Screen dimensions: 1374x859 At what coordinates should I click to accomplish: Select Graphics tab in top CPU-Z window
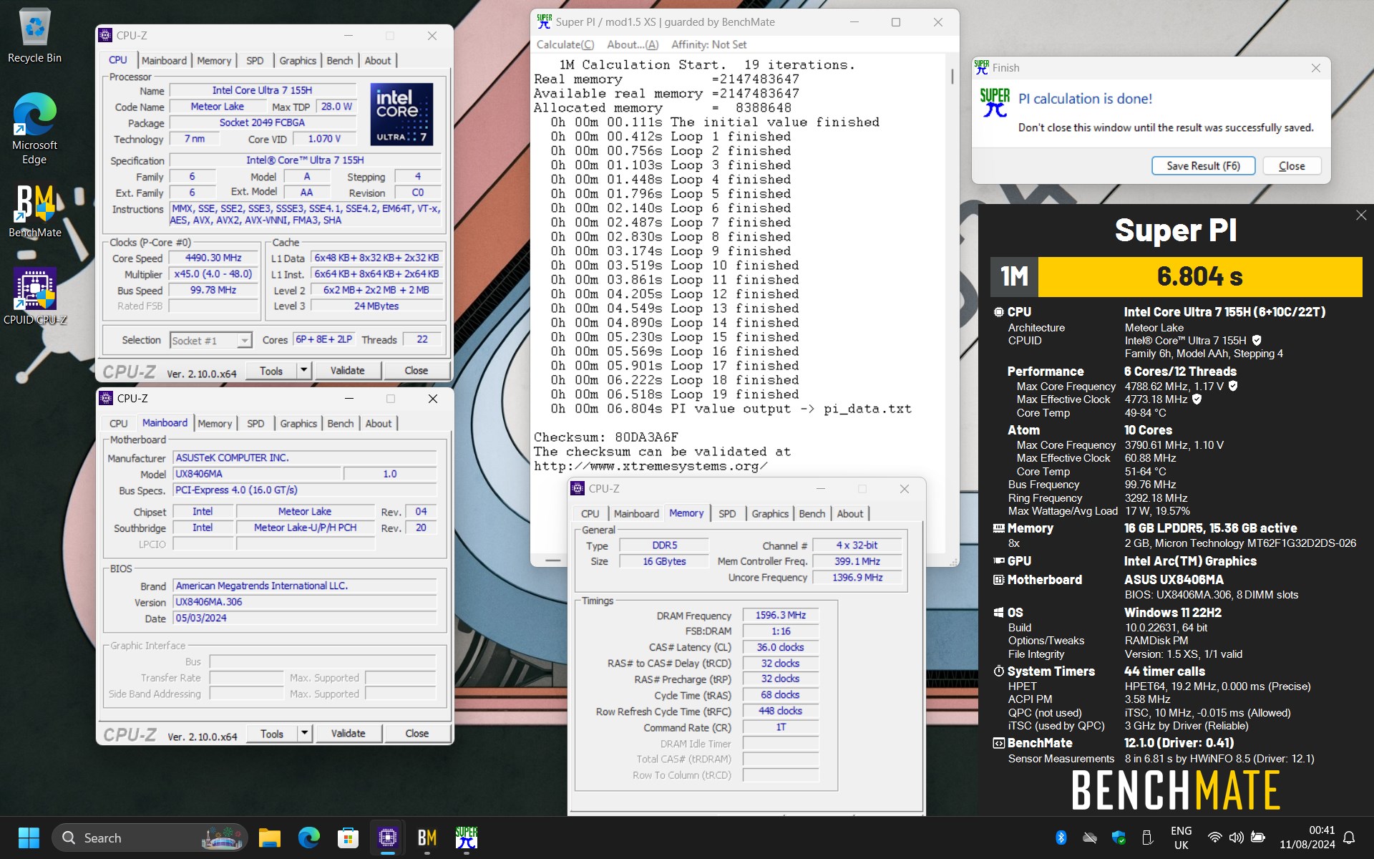298,61
